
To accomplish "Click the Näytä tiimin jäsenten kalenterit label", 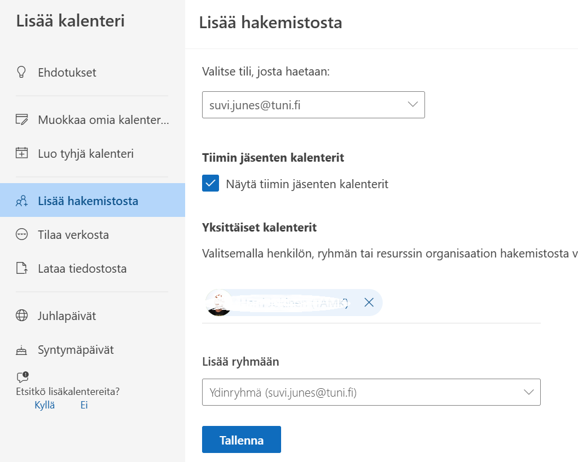I will [x=307, y=184].
